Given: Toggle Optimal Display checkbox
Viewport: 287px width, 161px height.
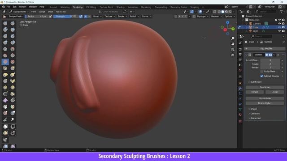Looking at the screenshot, I should coord(261,76).
